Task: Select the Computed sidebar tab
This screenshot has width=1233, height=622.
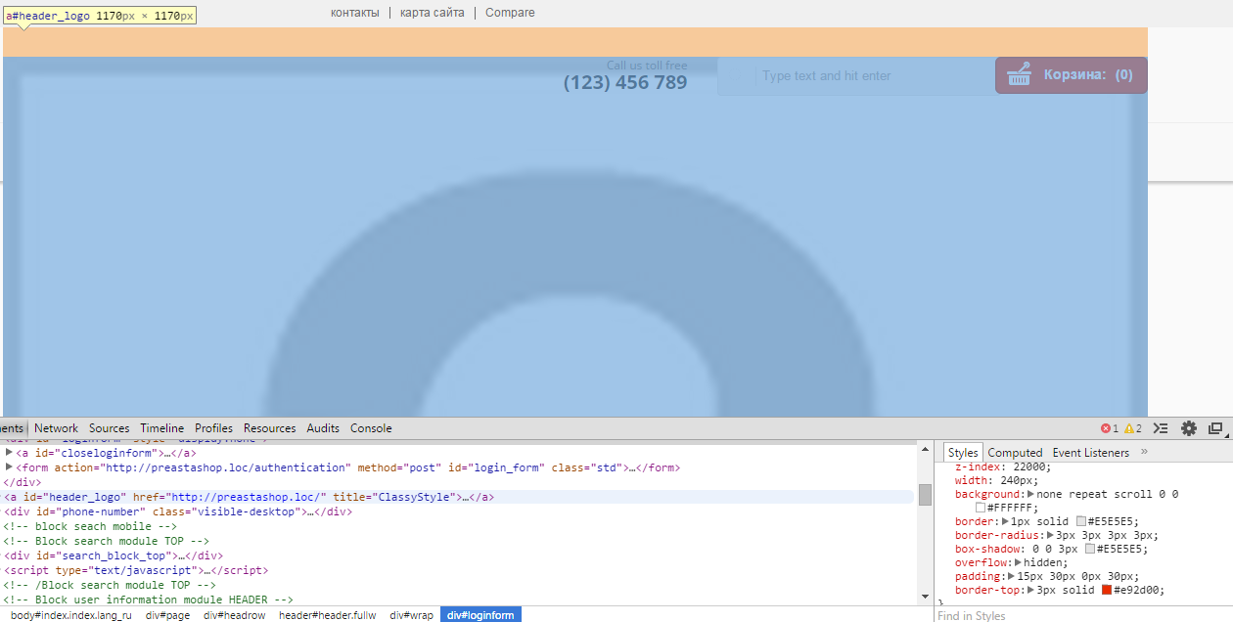Action: 1015,453
